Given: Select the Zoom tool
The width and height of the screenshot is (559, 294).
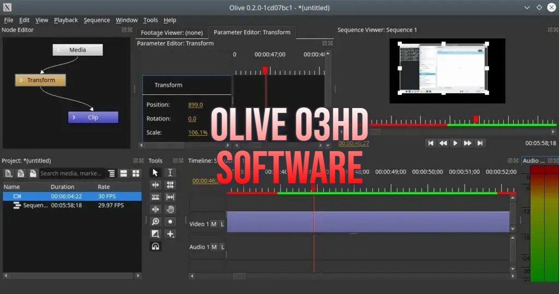Looking at the screenshot, I should click(x=155, y=221).
